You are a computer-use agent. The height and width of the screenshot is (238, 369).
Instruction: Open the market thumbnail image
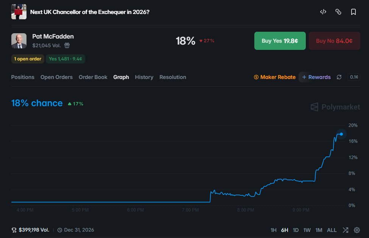click(x=19, y=12)
